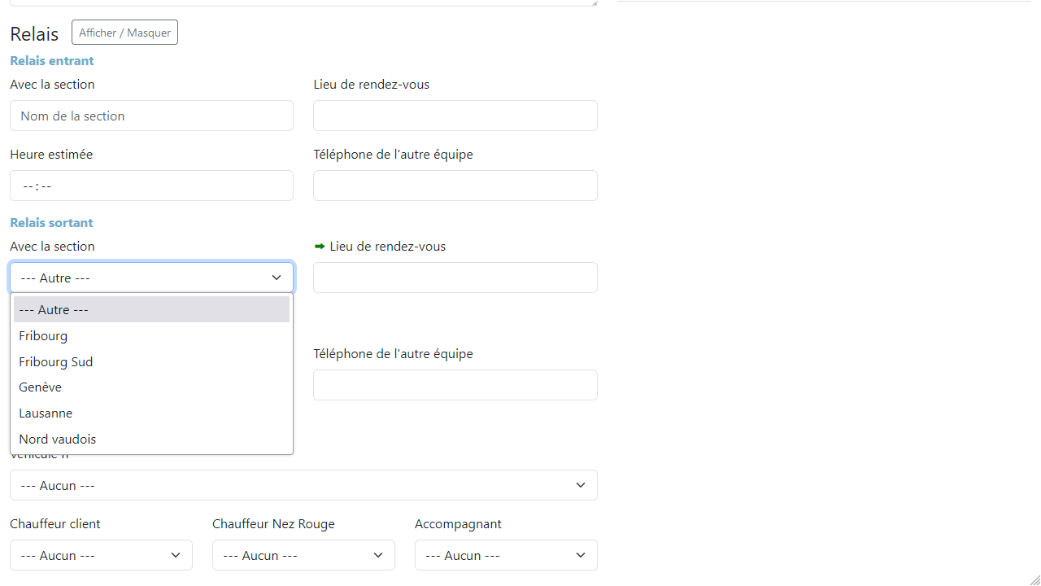Open the vehicle --- Aucun --- dropdown
The width and height of the screenshot is (1041, 586).
(303, 485)
